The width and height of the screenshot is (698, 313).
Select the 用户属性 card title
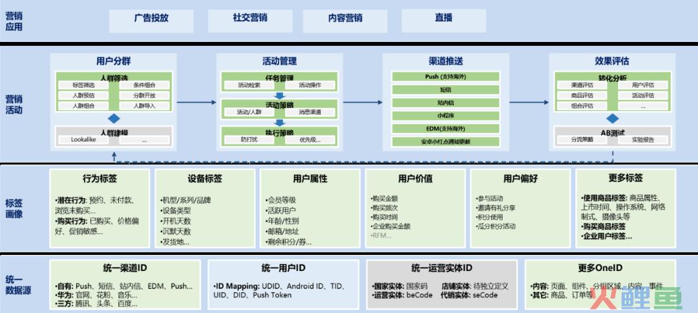click(310, 179)
